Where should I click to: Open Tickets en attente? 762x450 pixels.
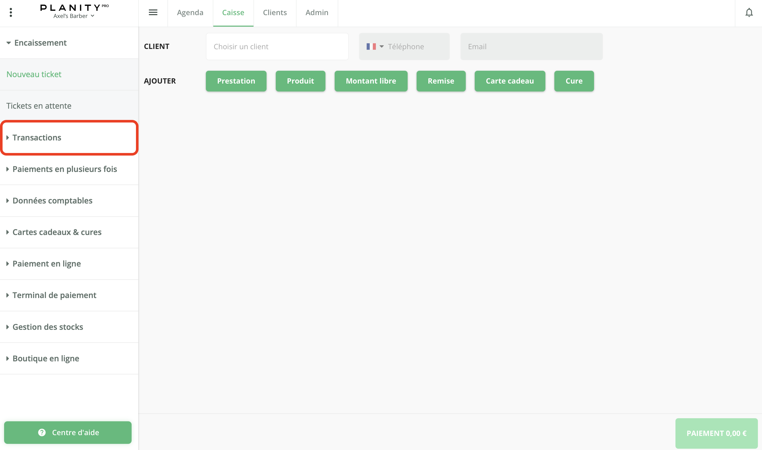(x=39, y=106)
